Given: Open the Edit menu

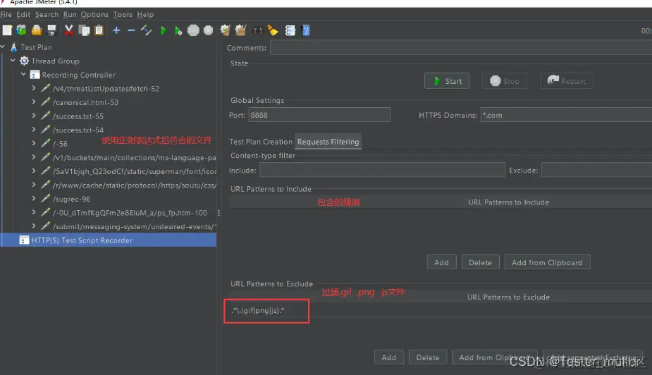Looking at the screenshot, I should pyautogui.click(x=23, y=15).
